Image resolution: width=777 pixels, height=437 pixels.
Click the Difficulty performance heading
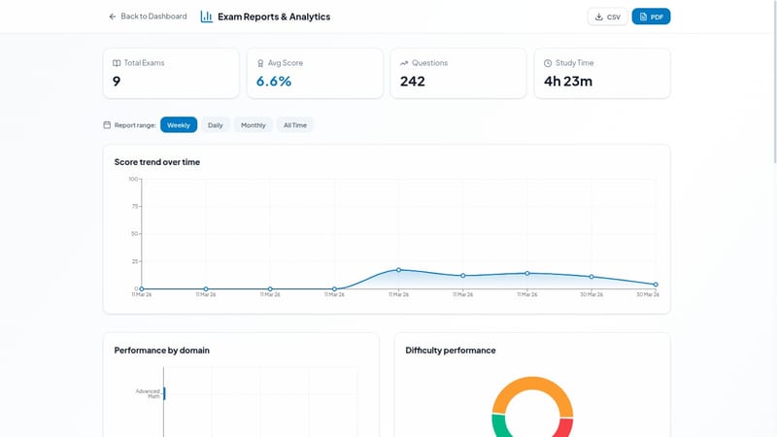[x=451, y=351]
